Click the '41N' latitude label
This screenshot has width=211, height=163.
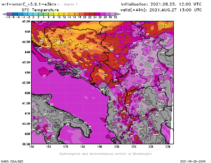27,113
